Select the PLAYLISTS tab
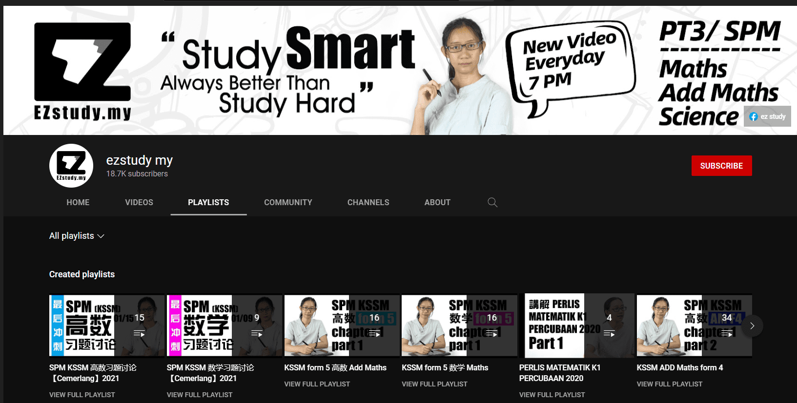This screenshot has height=403, width=797. [x=208, y=202]
